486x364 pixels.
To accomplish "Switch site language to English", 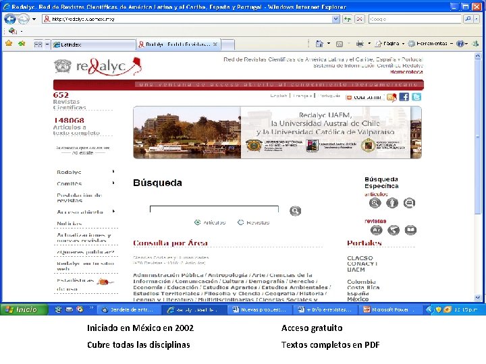I will pos(279,96).
